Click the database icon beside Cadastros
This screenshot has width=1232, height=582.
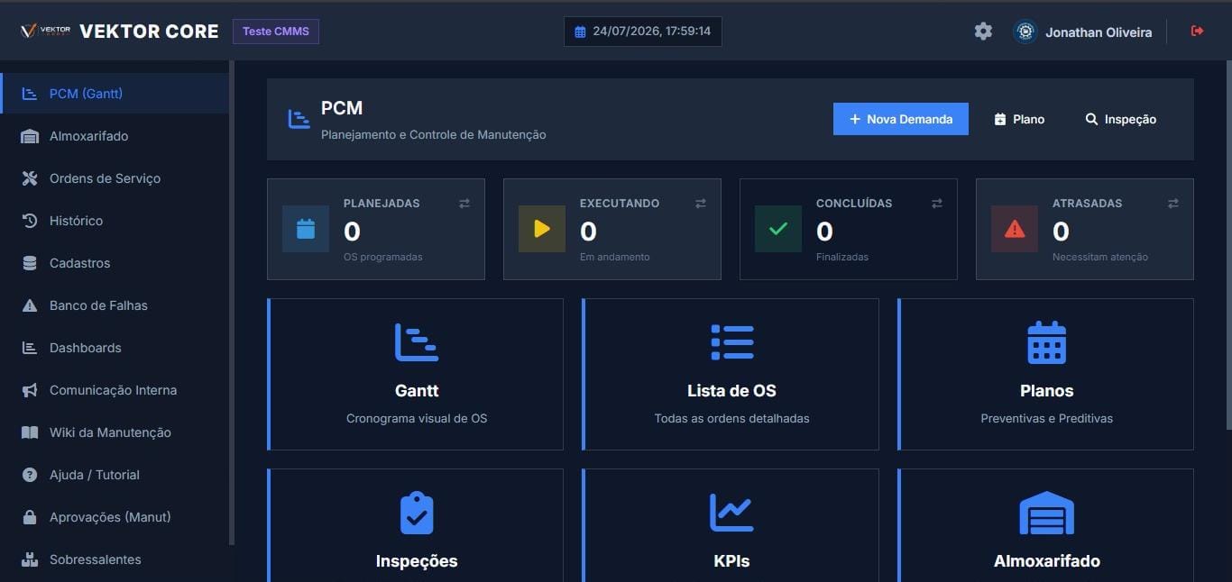[30, 263]
